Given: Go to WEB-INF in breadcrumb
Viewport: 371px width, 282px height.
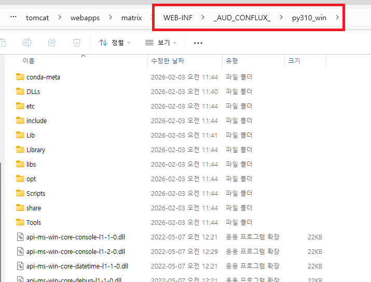Looking at the screenshot, I should (x=178, y=18).
